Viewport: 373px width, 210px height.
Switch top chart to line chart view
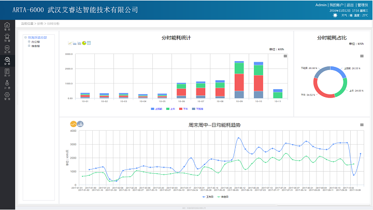[x=70, y=43]
